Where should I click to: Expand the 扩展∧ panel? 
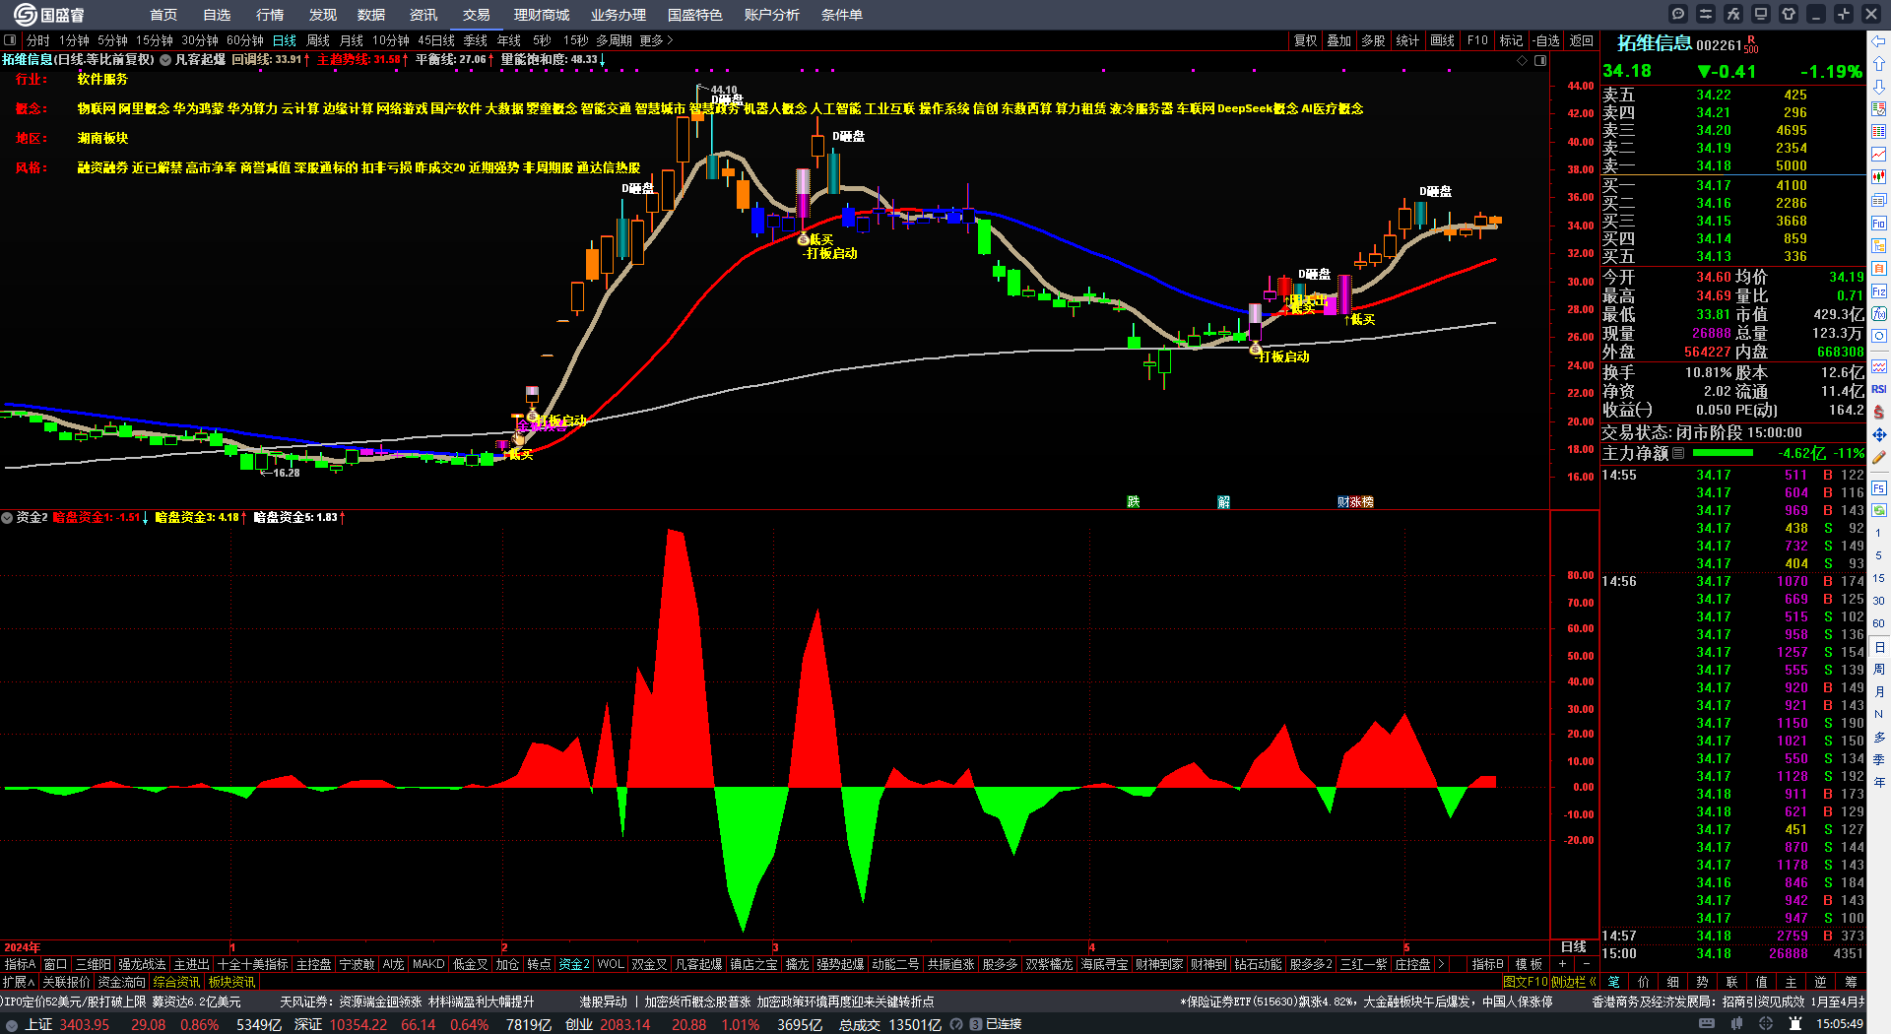19,982
